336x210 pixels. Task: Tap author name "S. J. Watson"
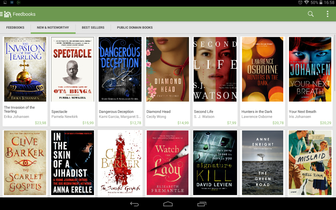coord(204,117)
